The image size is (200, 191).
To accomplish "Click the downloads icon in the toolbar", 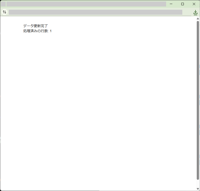I will pos(195,12).
